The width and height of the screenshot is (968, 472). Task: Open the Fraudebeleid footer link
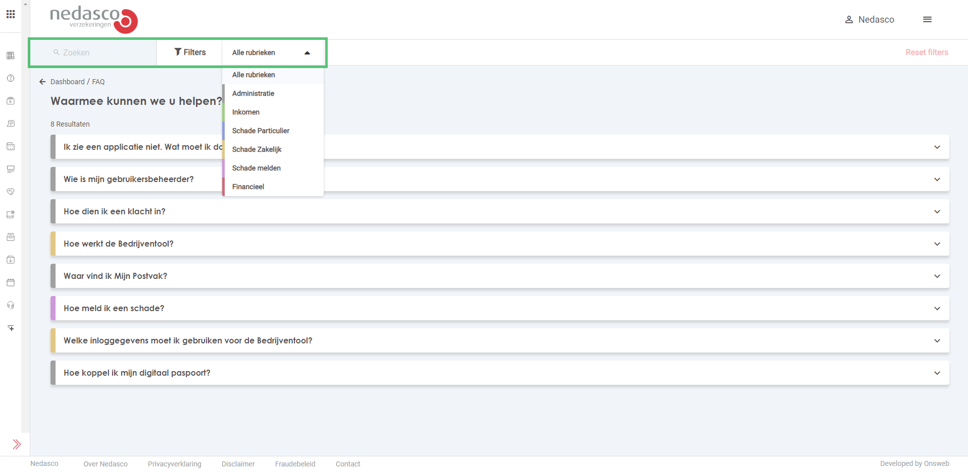(295, 464)
